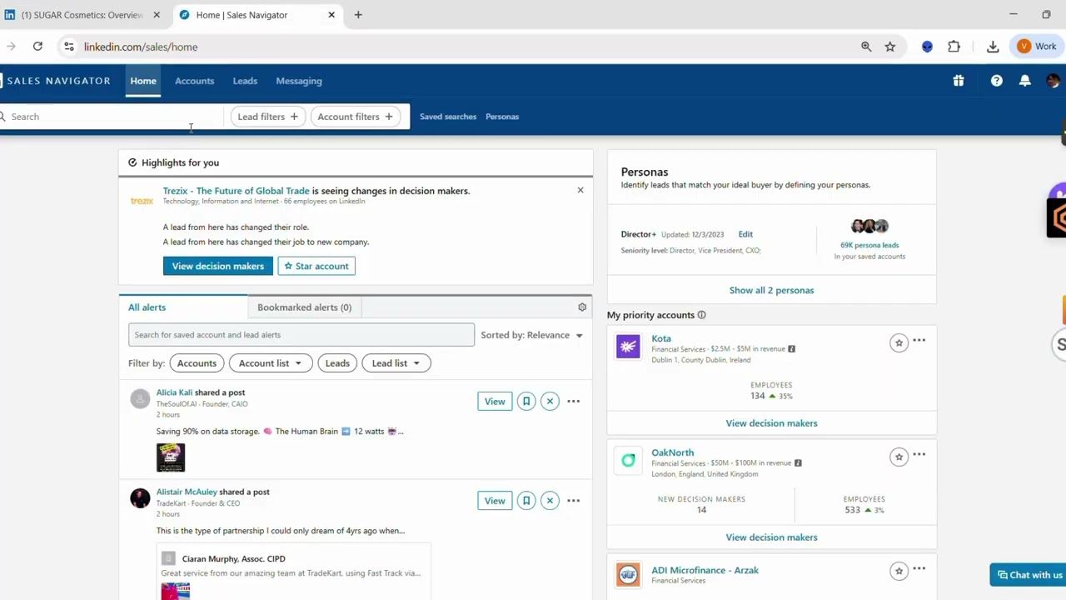Open Saved searches link
The width and height of the screenshot is (1066, 600).
click(448, 117)
